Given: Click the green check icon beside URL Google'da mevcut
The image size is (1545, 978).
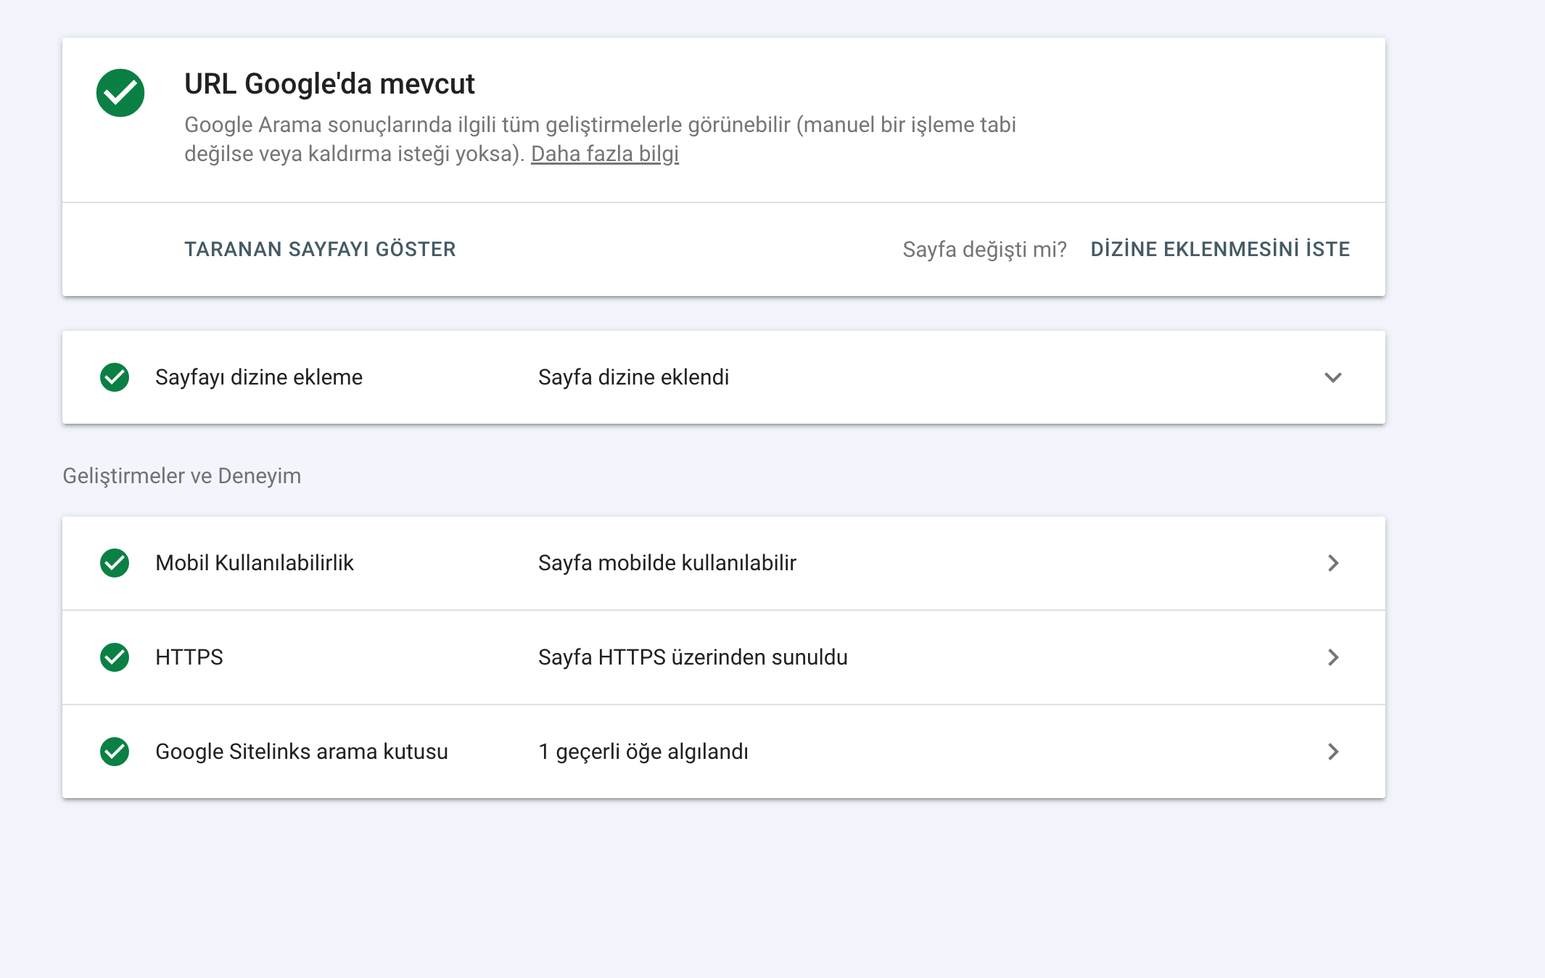Looking at the screenshot, I should pyautogui.click(x=120, y=91).
